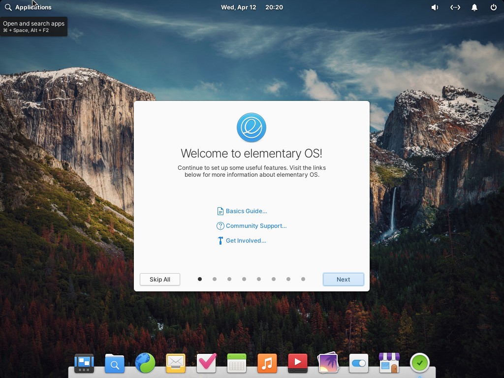Open System Settings toggle icon in dock

[x=359, y=363]
